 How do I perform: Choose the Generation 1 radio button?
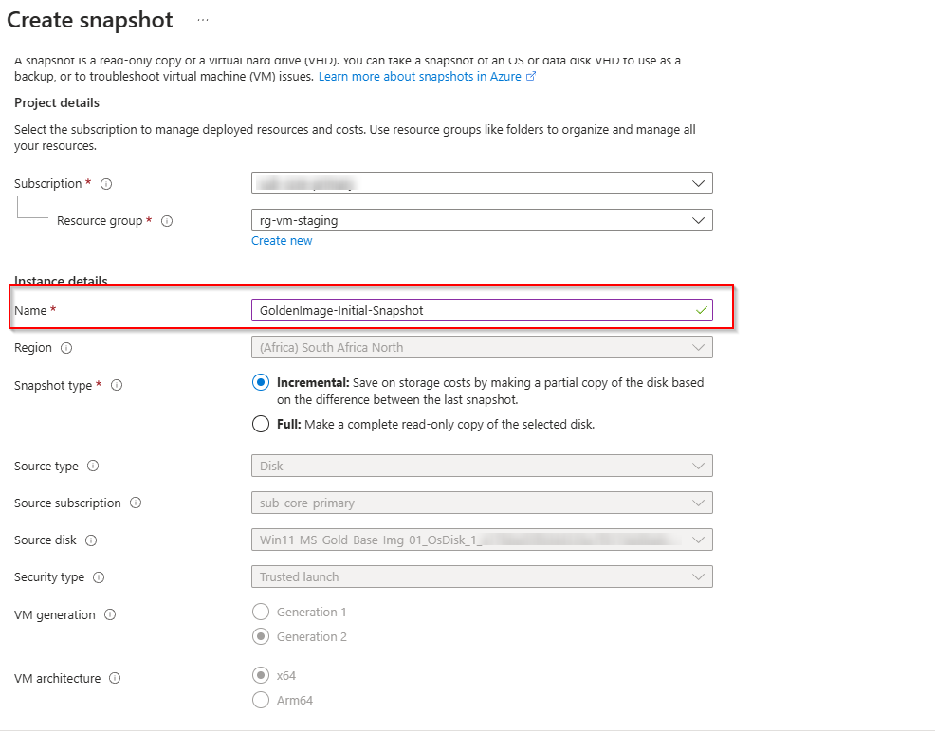[261, 613]
